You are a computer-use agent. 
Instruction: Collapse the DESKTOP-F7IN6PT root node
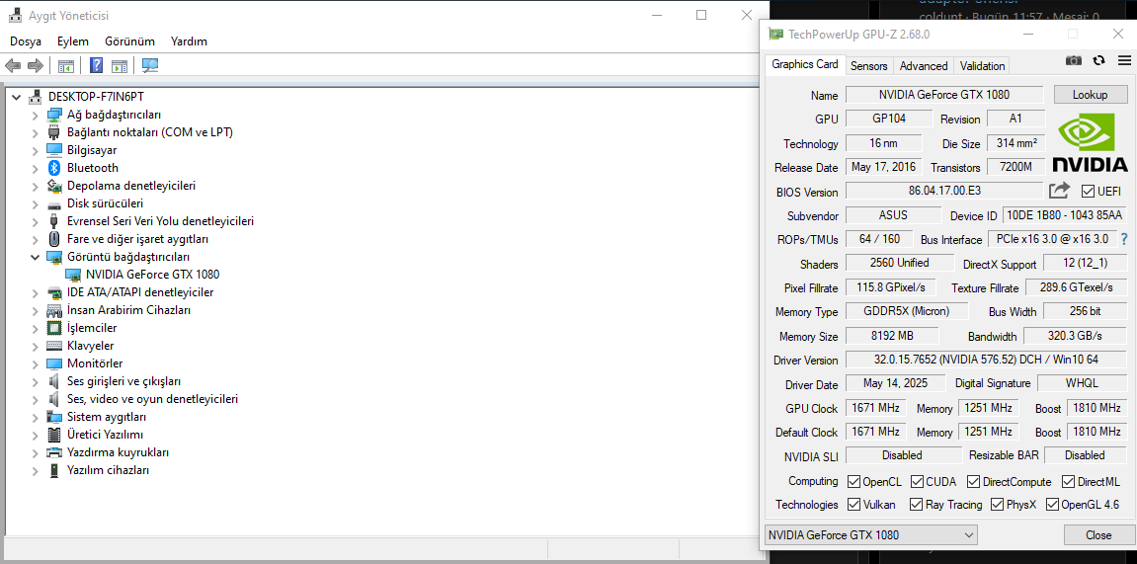pyautogui.click(x=15, y=97)
